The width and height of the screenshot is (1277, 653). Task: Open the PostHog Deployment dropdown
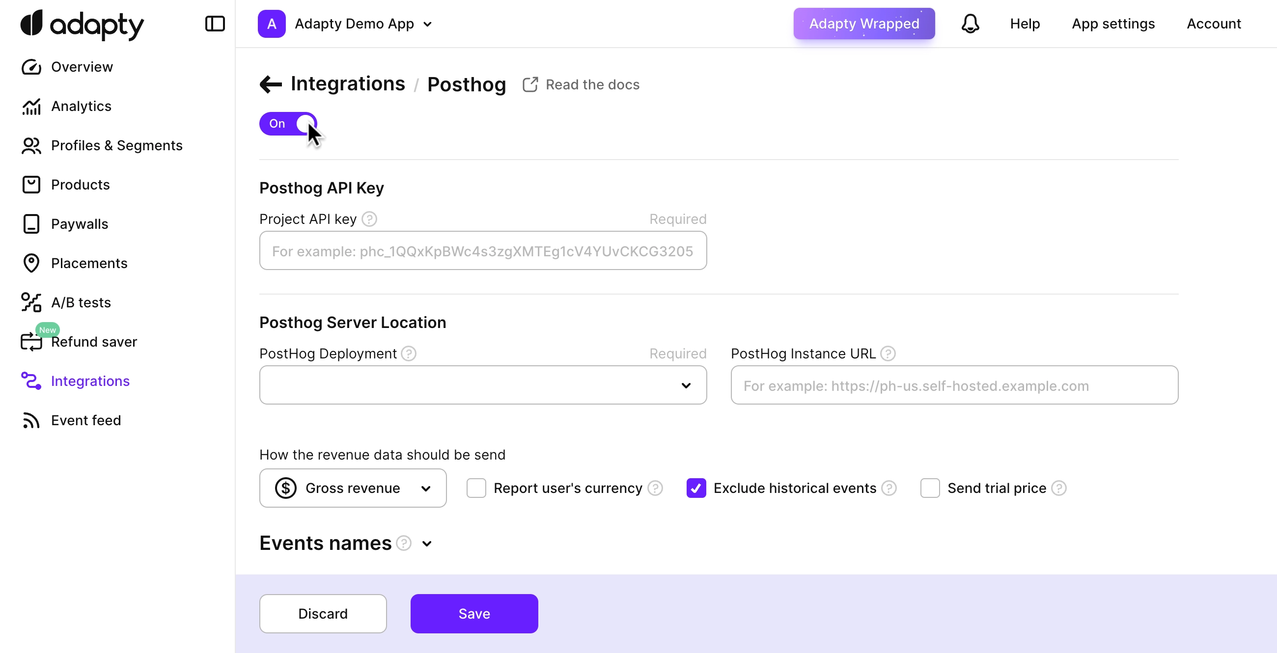482,385
